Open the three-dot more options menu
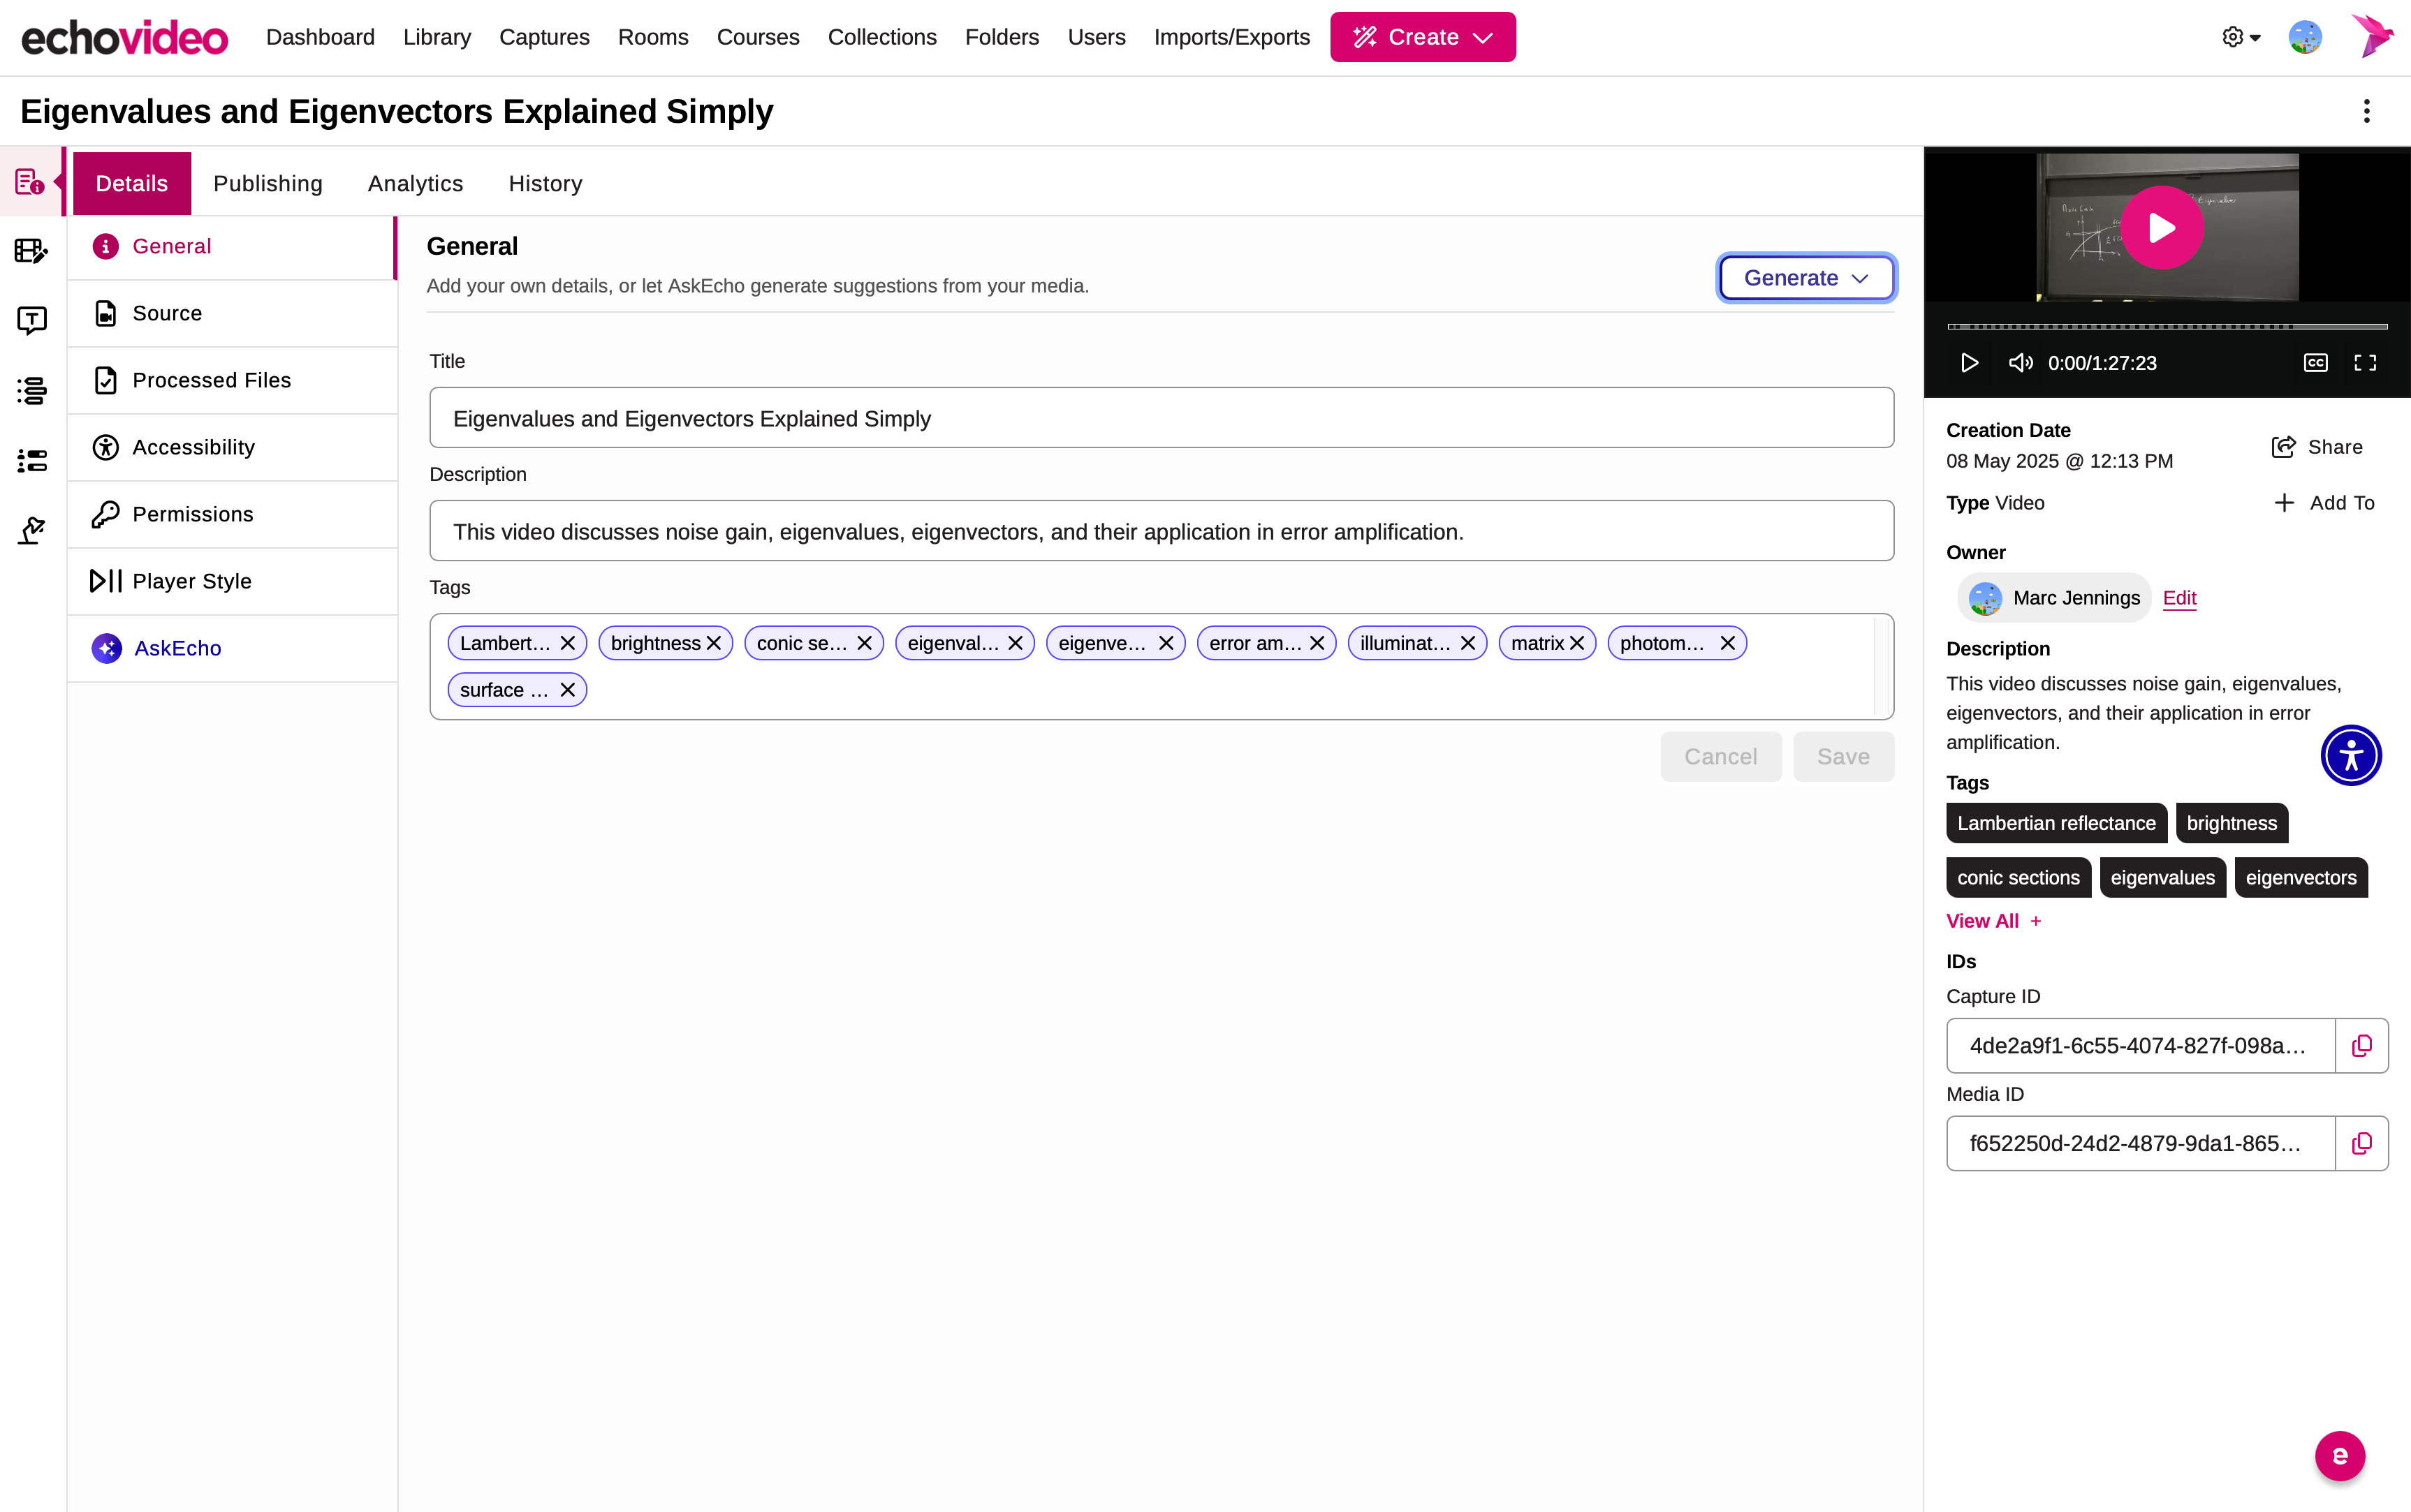 [2366, 111]
